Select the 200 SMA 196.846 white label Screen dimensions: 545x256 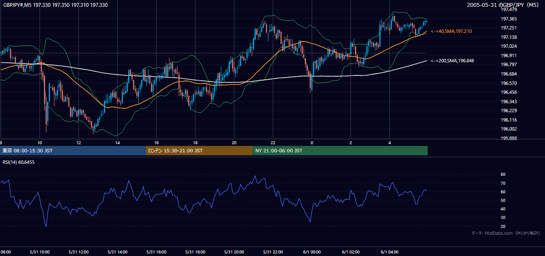(452, 61)
